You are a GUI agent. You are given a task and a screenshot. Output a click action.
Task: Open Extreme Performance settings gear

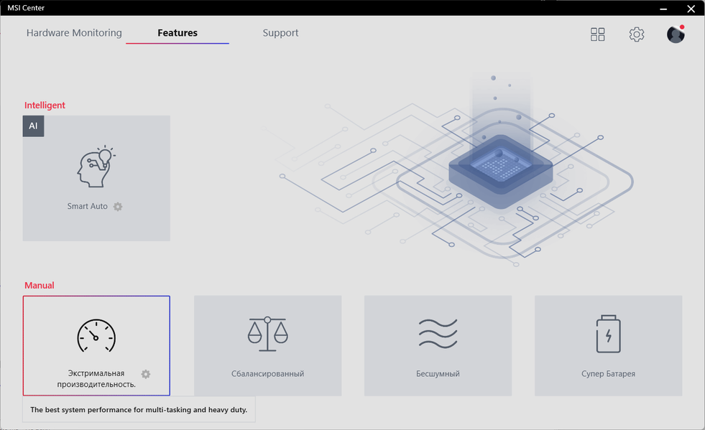tap(146, 374)
